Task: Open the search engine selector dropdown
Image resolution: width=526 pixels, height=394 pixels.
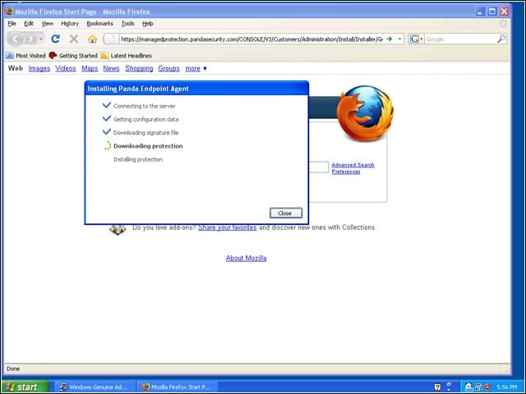Action: pos(422,39)
